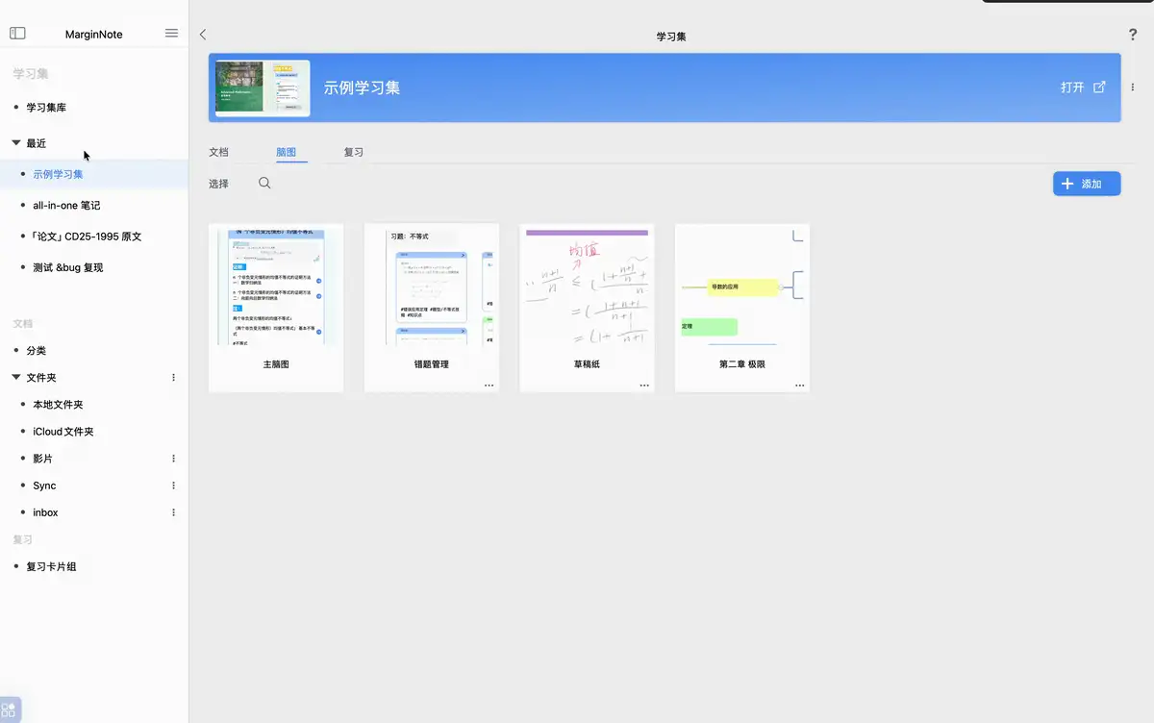The width and height of the screenshot is (1154, 723).
Task: Collapse the 最近 section triangle
Action: click(16, 142)
